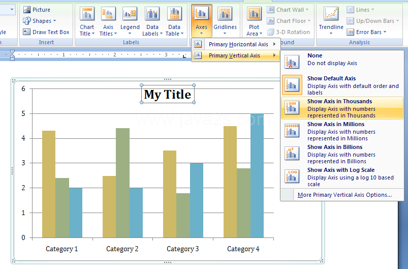This screenshot has height=269, width=408.
Task: Open the Gridlines menu
Action: click(225, 22)
